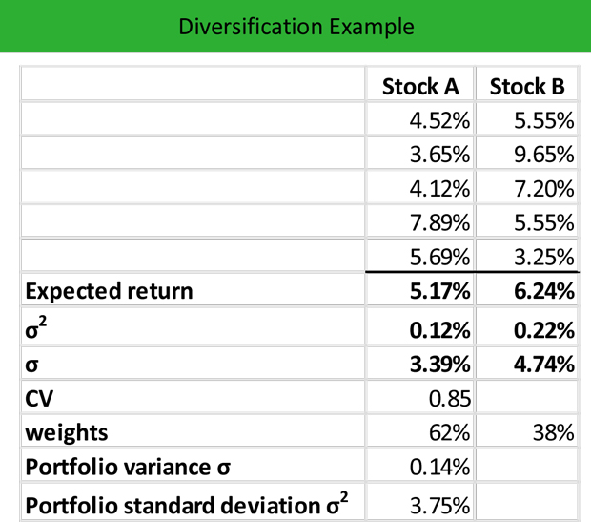The image size is (591, 522).
Task: Select the CV row label
Action: pos(42,398)
